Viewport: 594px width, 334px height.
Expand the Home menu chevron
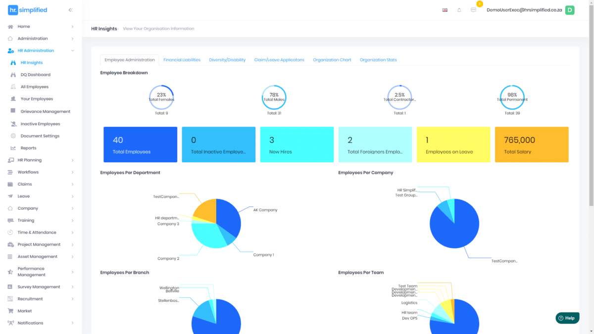72,27
